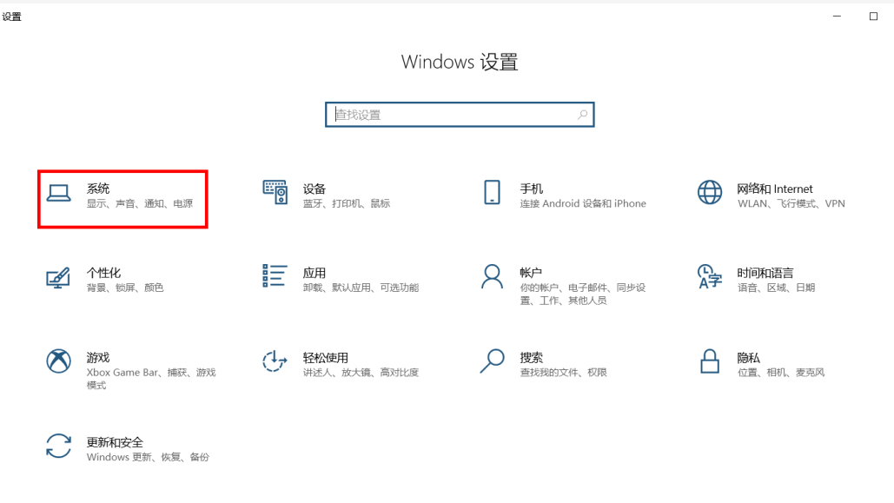Click the 系统 laptop icon

(x=58, y=193)
